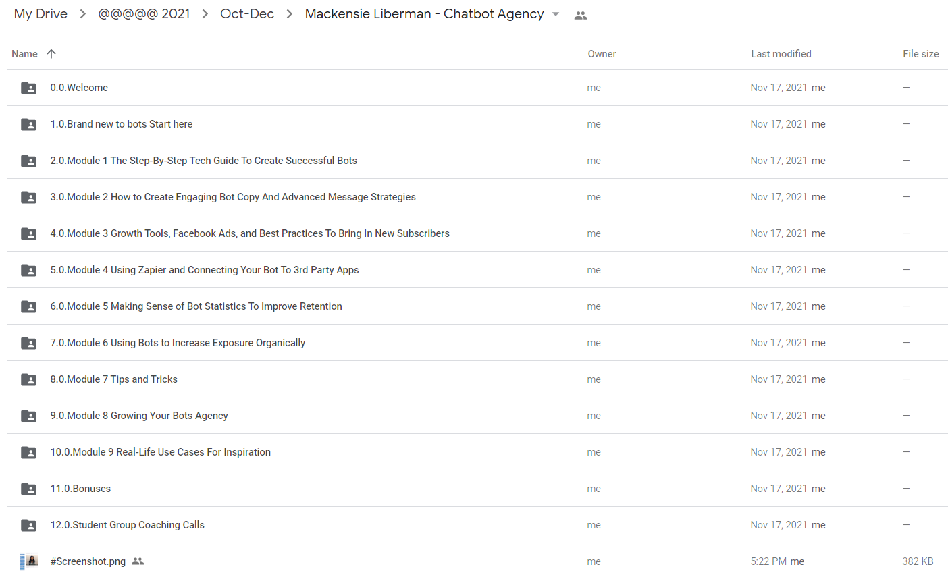Click folder icon beside 8.0.Module 7
This screenshot has height=577, width=948.
coord(28,379)
